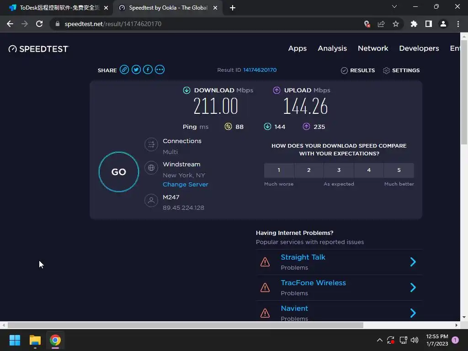This screenshot has width=468, height=351.
Task: Open Chrome extensions puzzle icon
Action: pos(414,24)
